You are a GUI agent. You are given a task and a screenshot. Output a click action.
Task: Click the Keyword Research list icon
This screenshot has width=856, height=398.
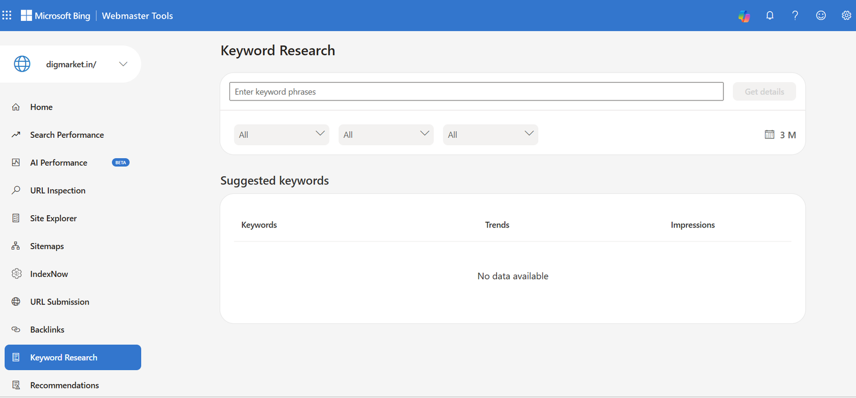pos(16,357)
